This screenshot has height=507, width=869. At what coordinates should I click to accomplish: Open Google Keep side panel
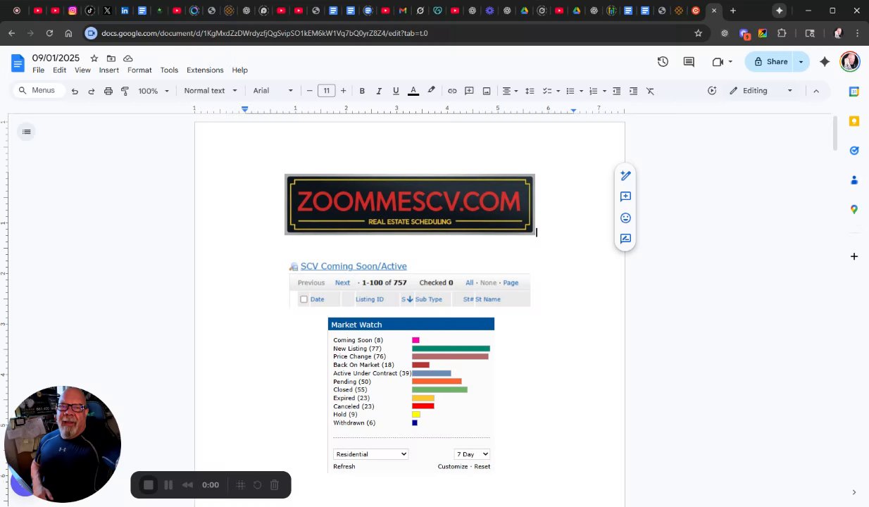pyautogui.click(x=854, y=121)
